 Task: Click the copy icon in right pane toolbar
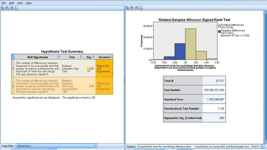click(132, 8)
